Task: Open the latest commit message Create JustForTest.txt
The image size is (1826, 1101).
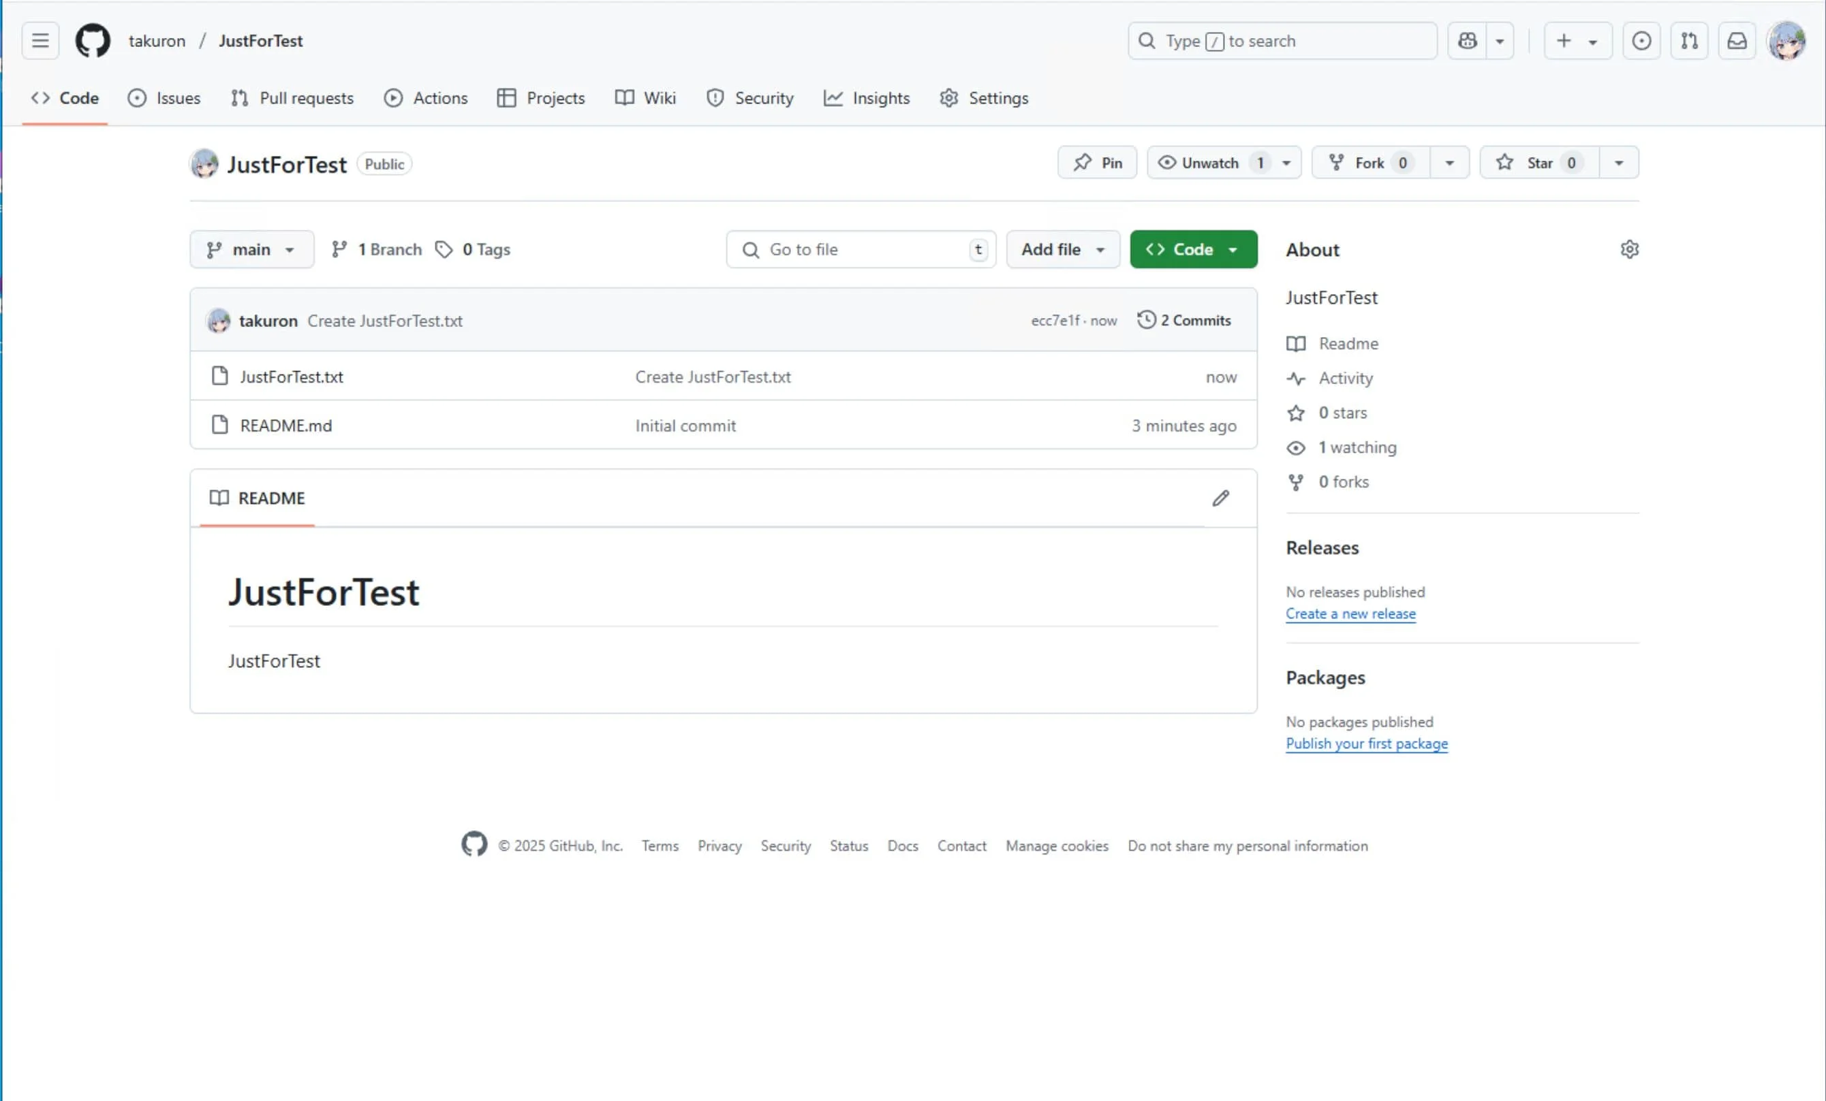Action: click(384, 321)
